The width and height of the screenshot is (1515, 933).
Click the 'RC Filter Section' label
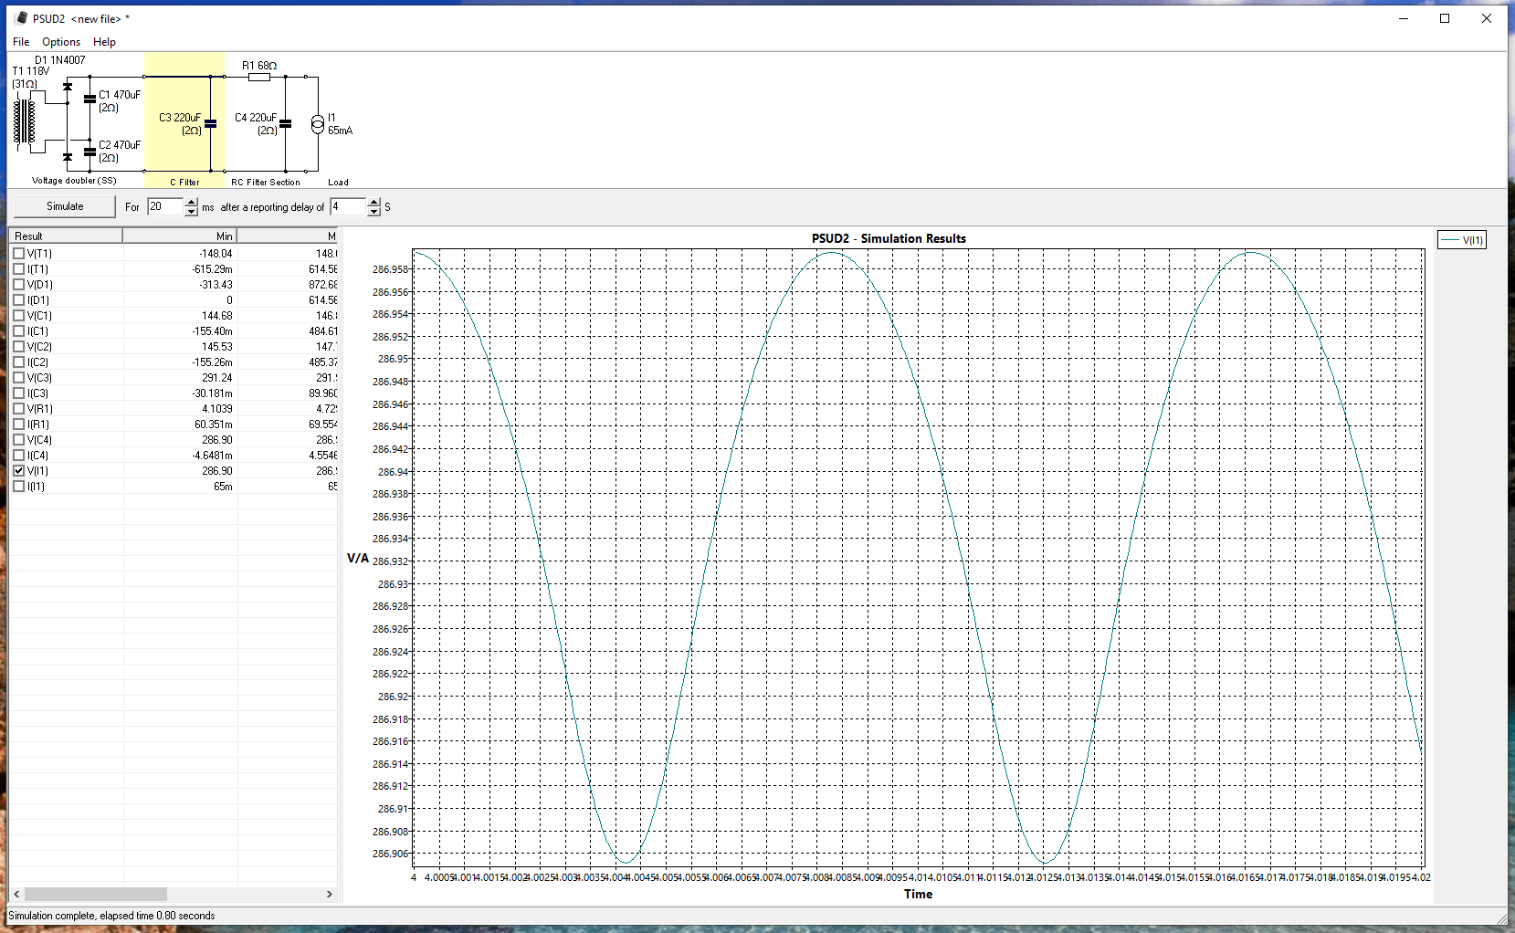265,183
